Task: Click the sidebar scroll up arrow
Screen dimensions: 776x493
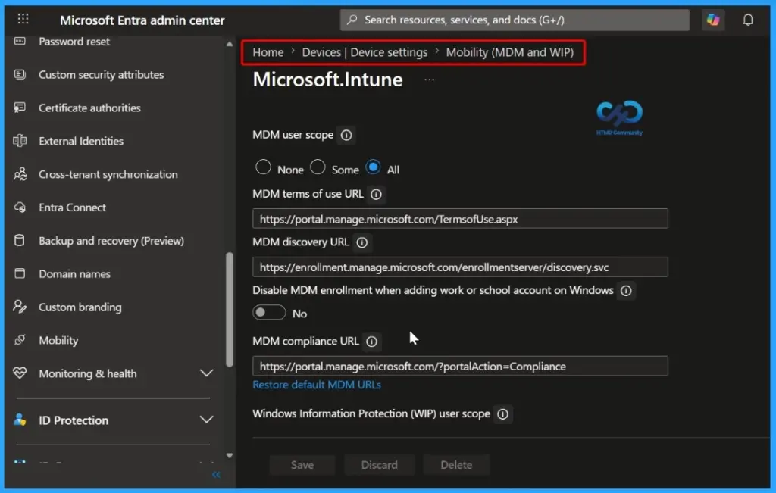Action: tap(229, 44)
